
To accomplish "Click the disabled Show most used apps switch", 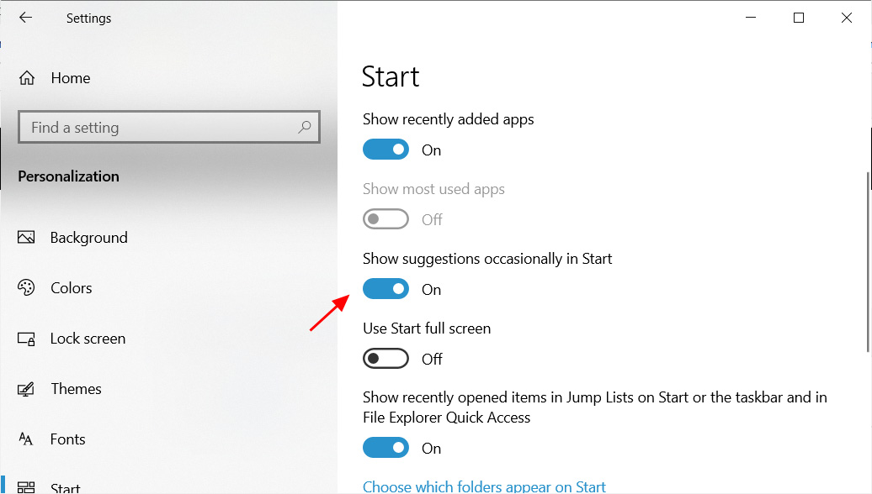I will click(x=386, y=218).
